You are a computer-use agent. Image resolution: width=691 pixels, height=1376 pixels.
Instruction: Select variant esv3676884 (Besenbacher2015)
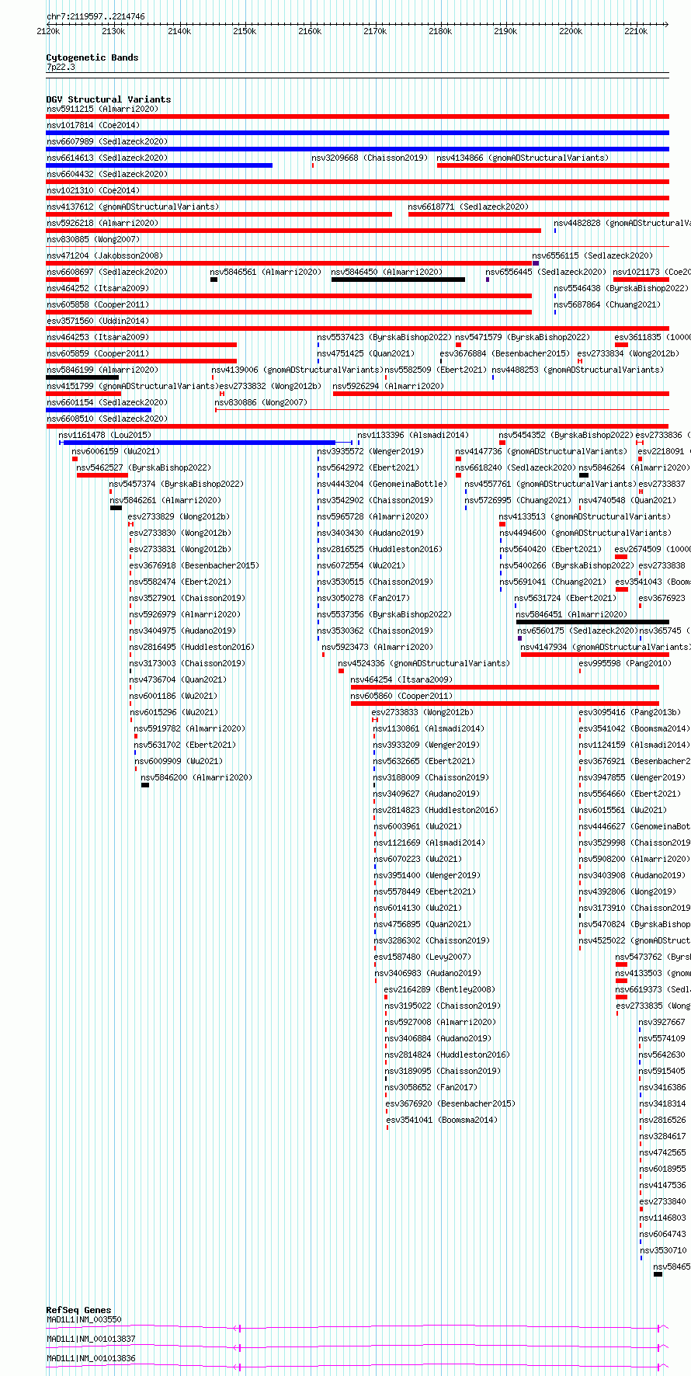pyautogui.click(x=505, y=354)
